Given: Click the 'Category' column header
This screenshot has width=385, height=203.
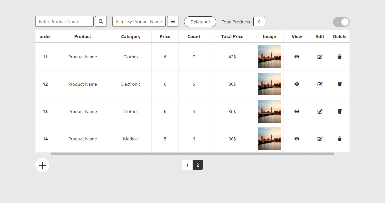Looking at the screenshot, I should click(131, 36).
